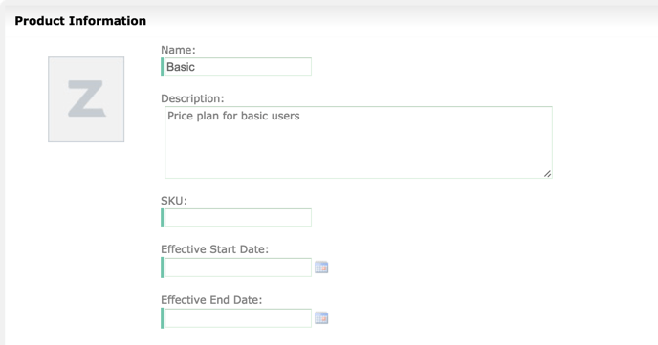
Task: Click the green required marker beside SKU field
Action: [162, 218]
